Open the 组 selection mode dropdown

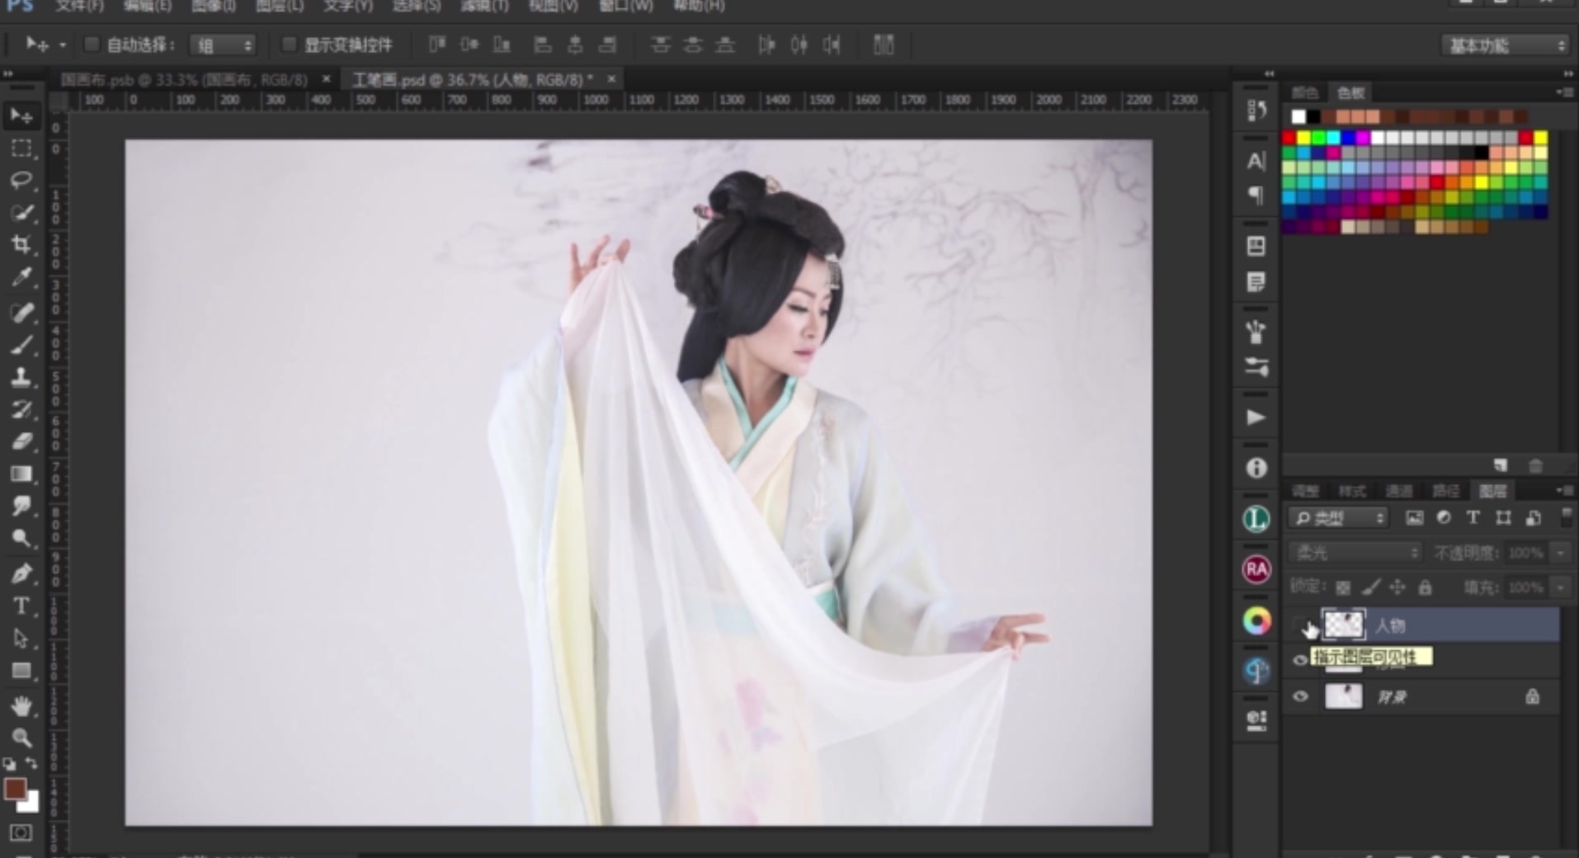[224, 45]
